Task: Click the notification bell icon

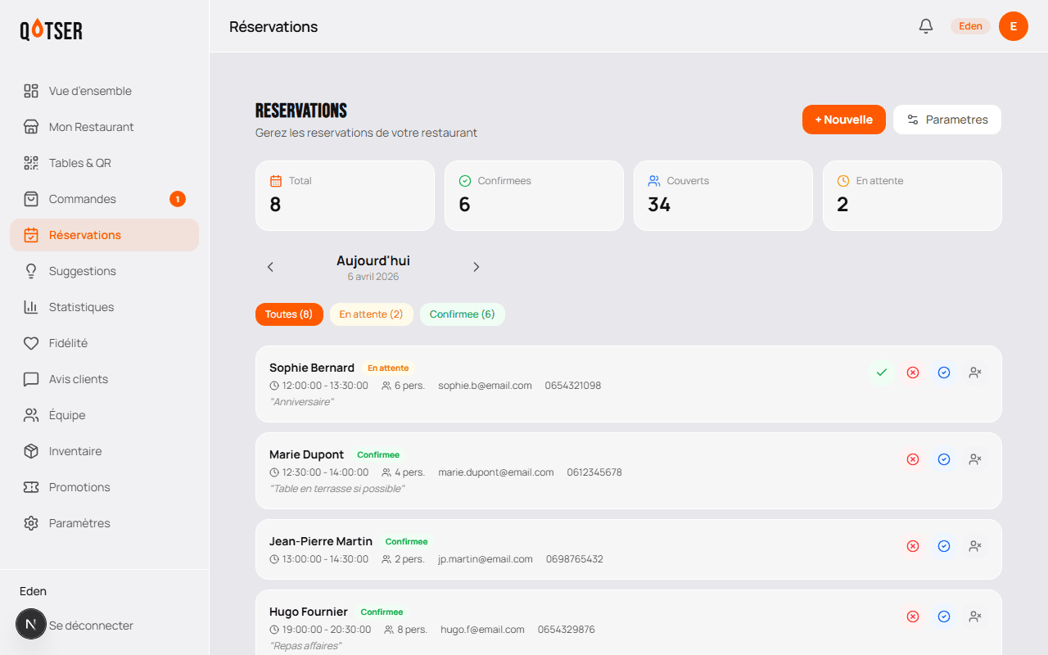Action: [926, 26]
